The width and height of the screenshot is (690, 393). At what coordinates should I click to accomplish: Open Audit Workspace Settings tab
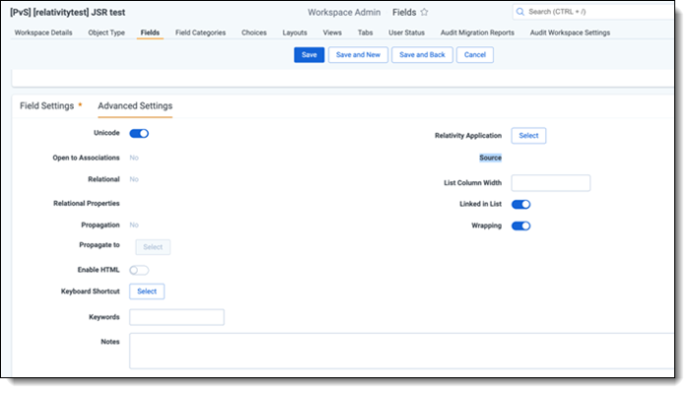pyautogui.click(x=570, y=33)
